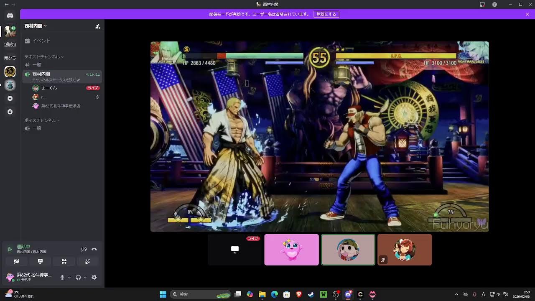The height and width of the screenshot is (301, 535).
Task: Click the live game stream video
Action: (x=319, y=136)
